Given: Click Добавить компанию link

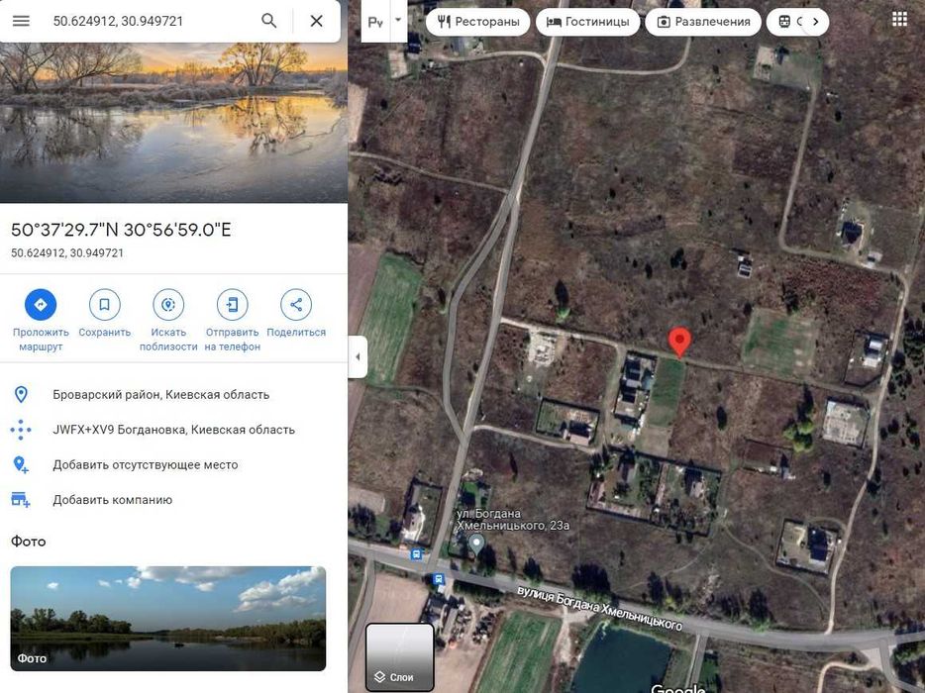Looking at the screenshot, I should point(112,500).
